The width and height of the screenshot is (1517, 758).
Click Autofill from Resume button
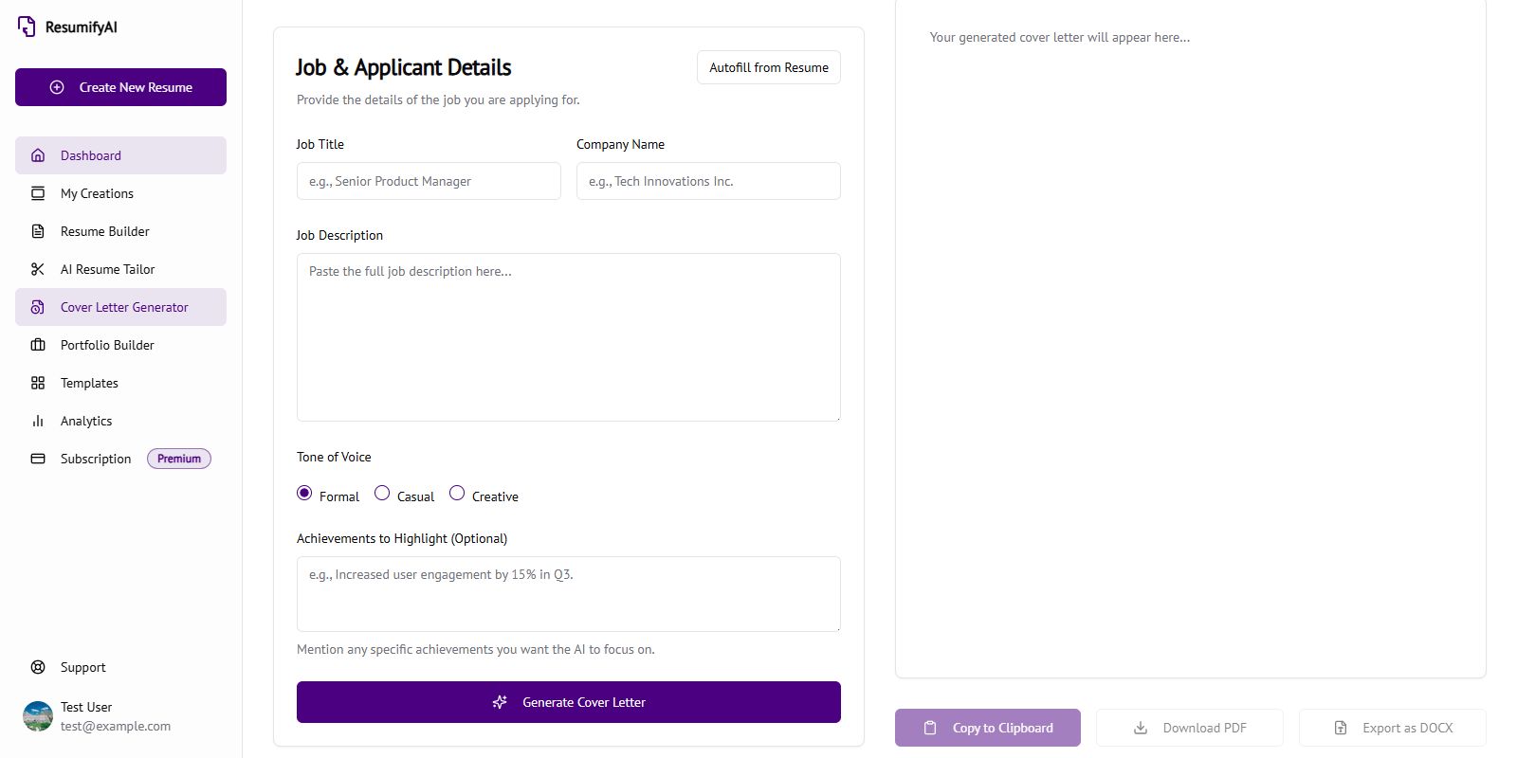click(x=768, y=67)
